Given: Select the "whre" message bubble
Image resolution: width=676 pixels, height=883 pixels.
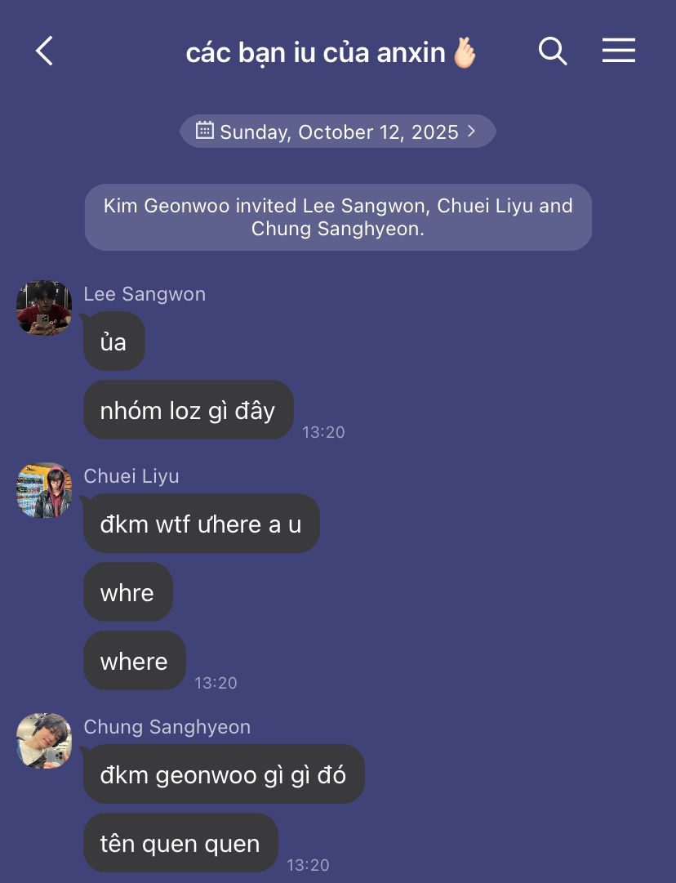Looking at the screenshot, I should click(x=127, y=592).
